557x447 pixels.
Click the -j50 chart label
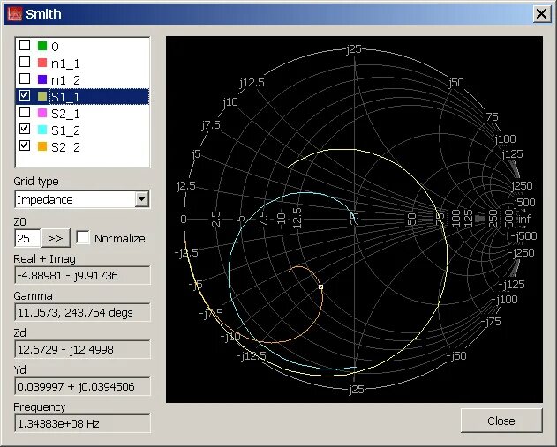click(x=456, y=356)
